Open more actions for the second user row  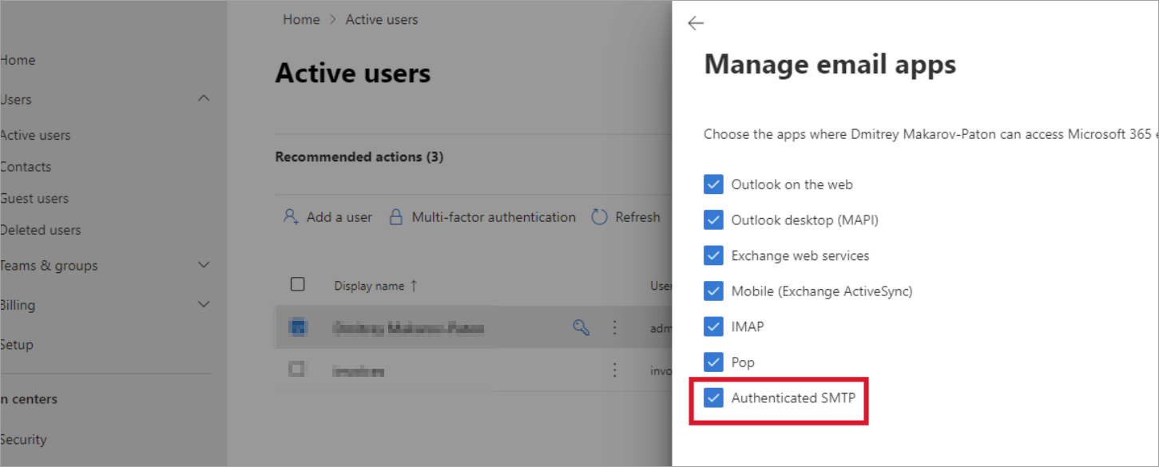click(x=614, y=370)
